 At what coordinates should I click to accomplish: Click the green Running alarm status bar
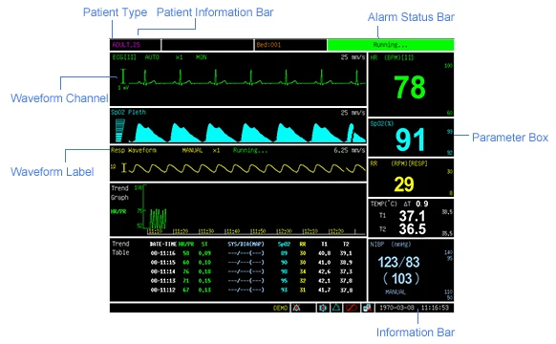coord(391,45)
